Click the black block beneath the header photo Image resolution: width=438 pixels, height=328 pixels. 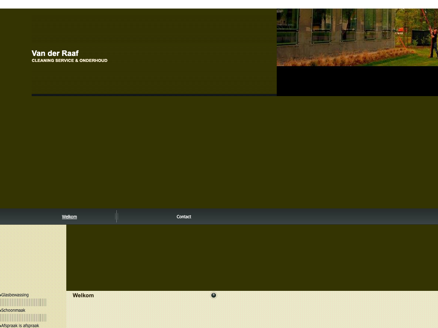(357, 81)
